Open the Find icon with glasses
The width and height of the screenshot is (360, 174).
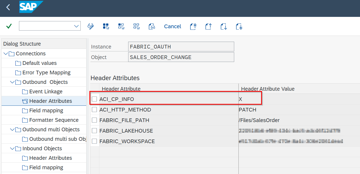pos(152,26)
